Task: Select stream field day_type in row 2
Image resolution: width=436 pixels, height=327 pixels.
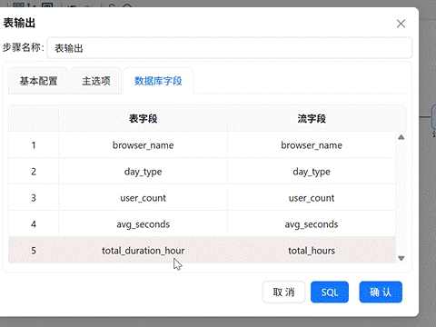Action: (312, 172)
